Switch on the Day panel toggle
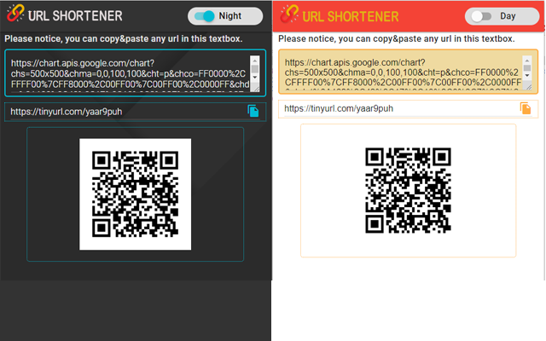This screenshot has width=546, height=341. [481, 16]
